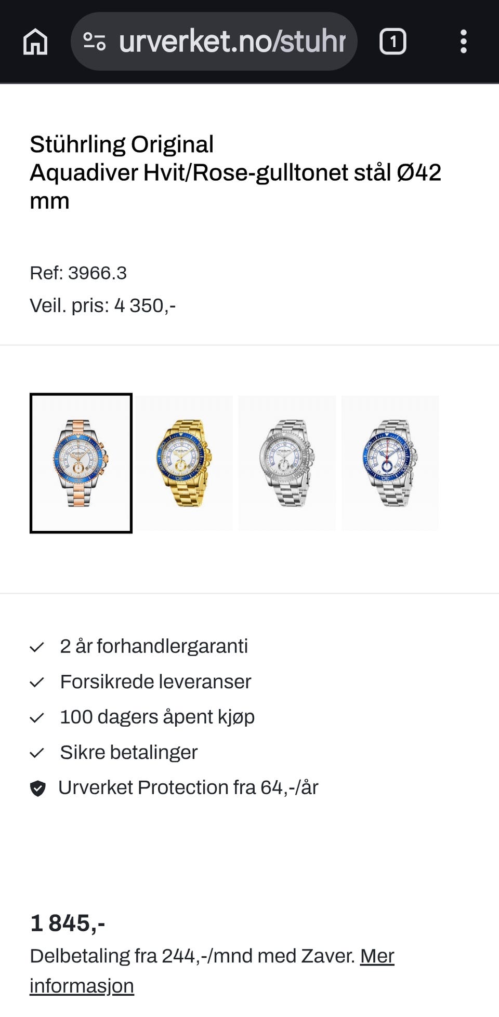This screenshot has height=1017, width=499.
Task: Click checkmark next to 2 år forhandlergaranti
Action: tap(37, 647)
